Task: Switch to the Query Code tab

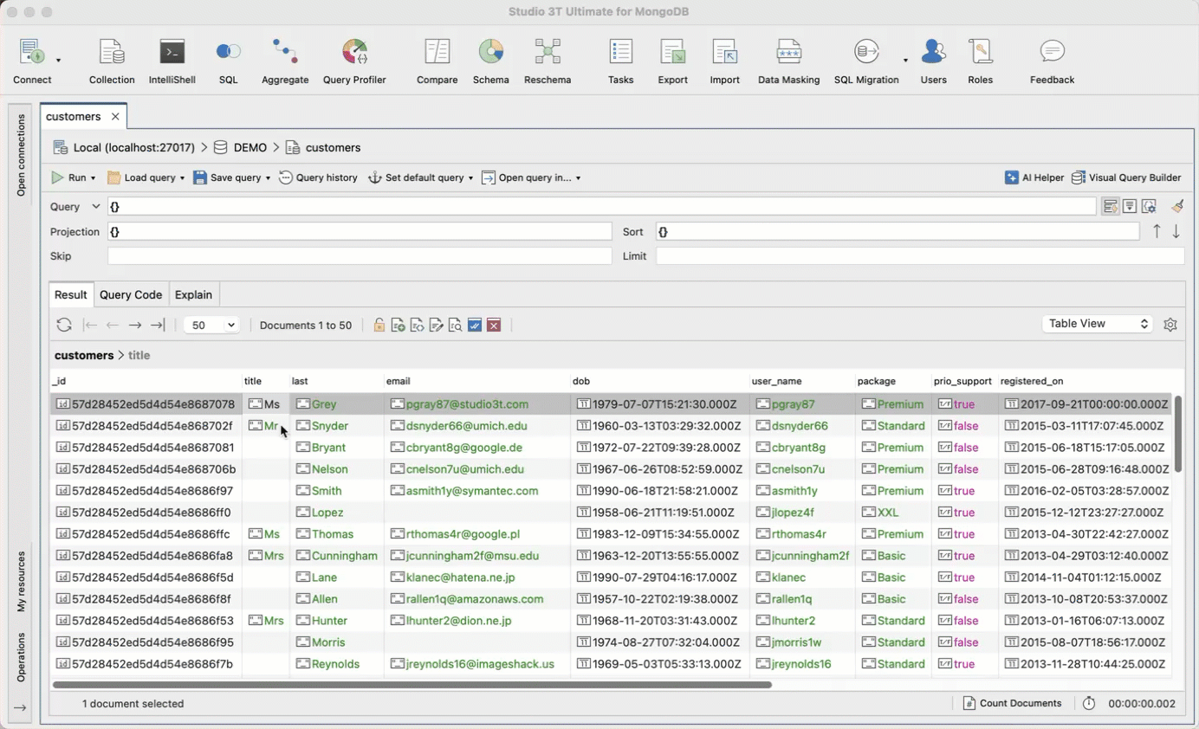Action: coord(130,294)
